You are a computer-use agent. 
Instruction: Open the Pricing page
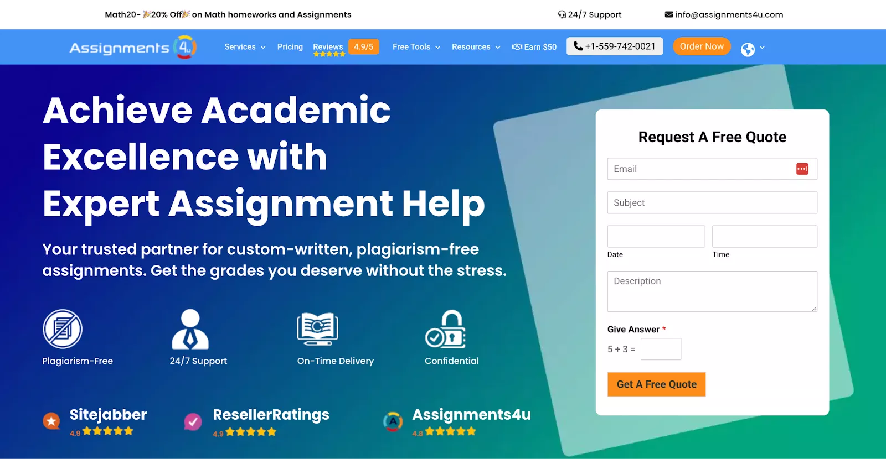tap(290, 47)
